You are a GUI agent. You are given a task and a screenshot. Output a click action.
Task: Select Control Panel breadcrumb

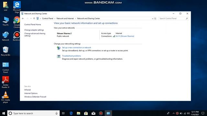point(48,19)
